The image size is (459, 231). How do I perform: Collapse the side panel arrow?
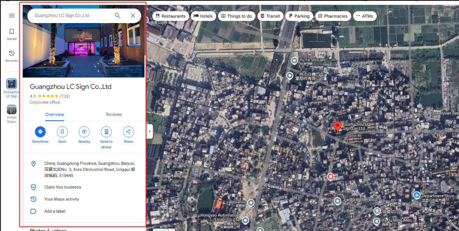pos(149,131)
